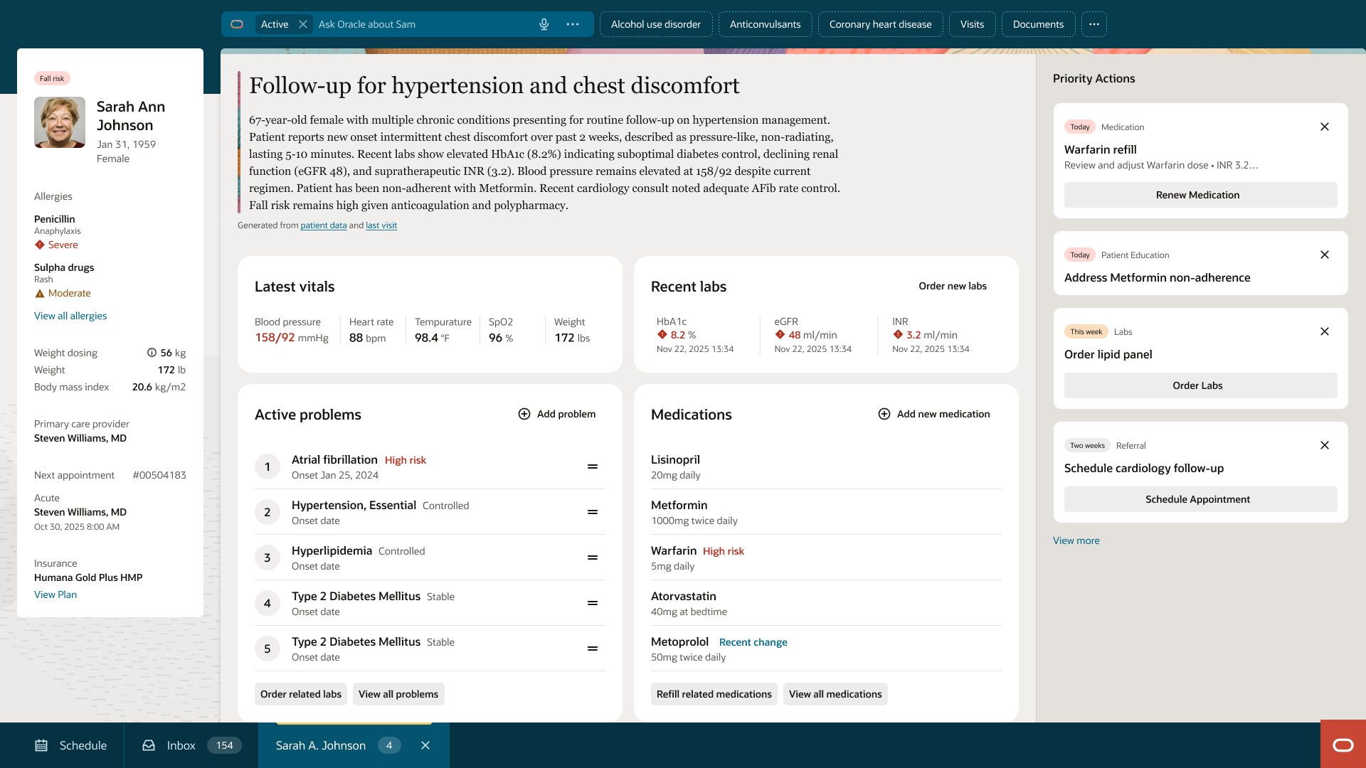Click Add new medication plus icon
1366x768 pixels.
click(884, 414)
